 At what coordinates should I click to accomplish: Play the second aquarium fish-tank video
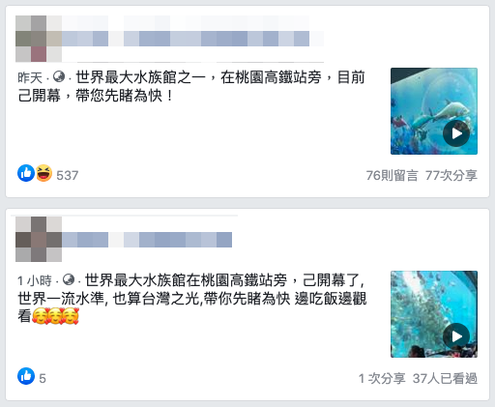point(456,336)
